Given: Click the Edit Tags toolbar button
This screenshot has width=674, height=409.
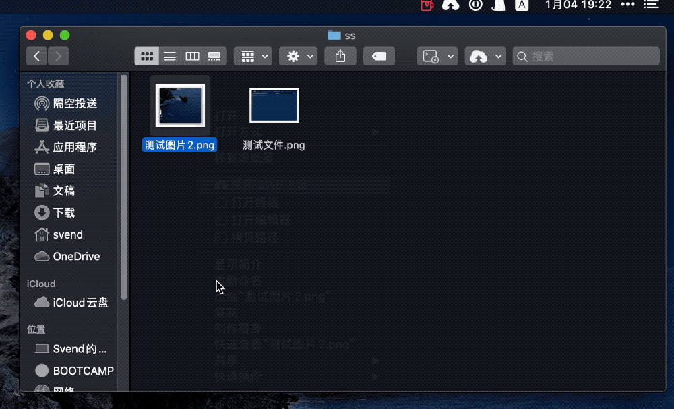Looking at the screenshot, I should pyautogui.click(x=379, y=57).
